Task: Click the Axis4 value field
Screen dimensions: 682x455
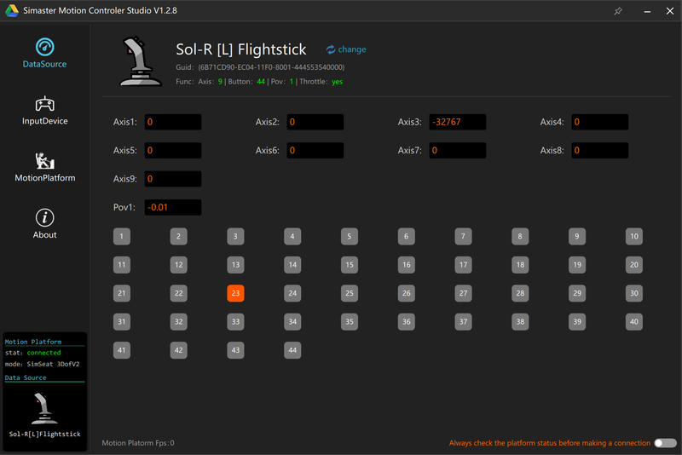Action: pos(599,122)
